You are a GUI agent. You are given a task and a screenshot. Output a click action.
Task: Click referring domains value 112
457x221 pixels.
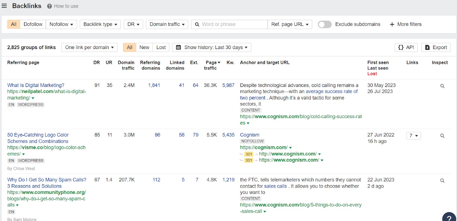click(156, 180)
